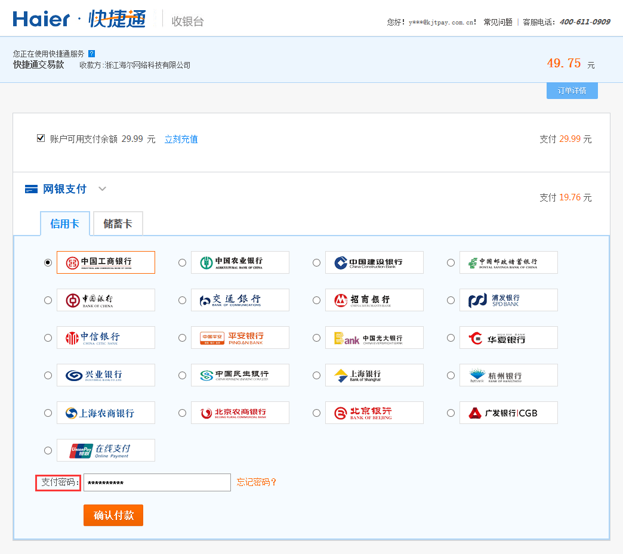Select the 广发银行 radio button
Image resolution: width=623 pixels, height=554 pixels.
coord(451,413)
